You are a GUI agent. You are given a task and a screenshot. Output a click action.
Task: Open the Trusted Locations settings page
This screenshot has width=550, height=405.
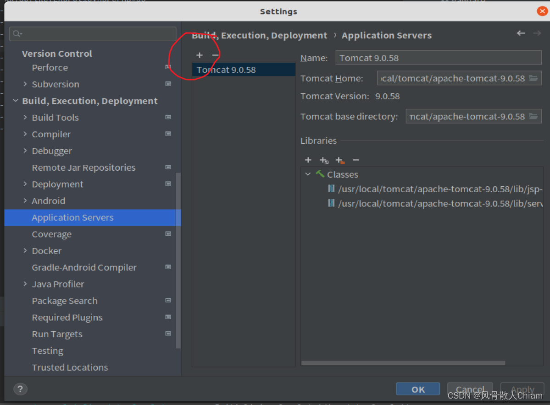[x=70, y=367]
